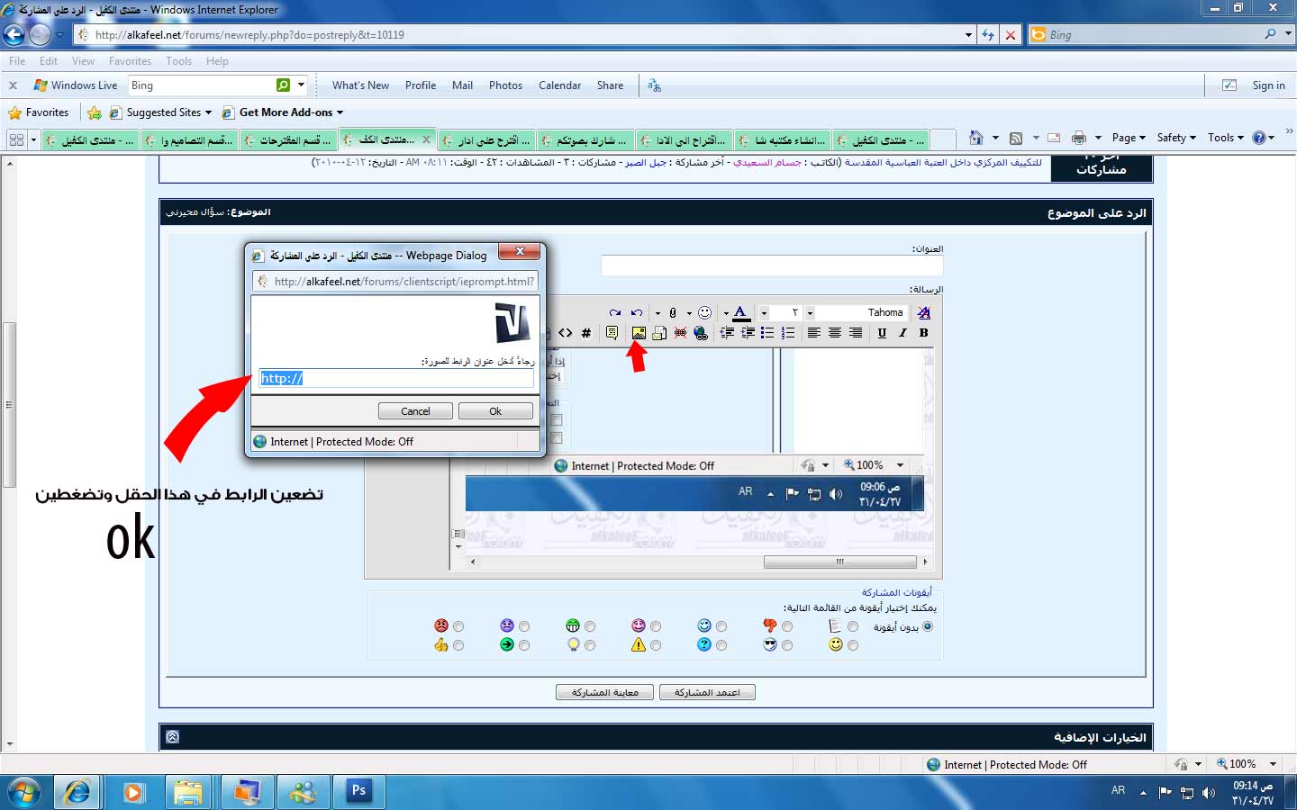Screen dimensions: 1297x810
Task: Click the numbered list icon
Action: tap(788, 333)
